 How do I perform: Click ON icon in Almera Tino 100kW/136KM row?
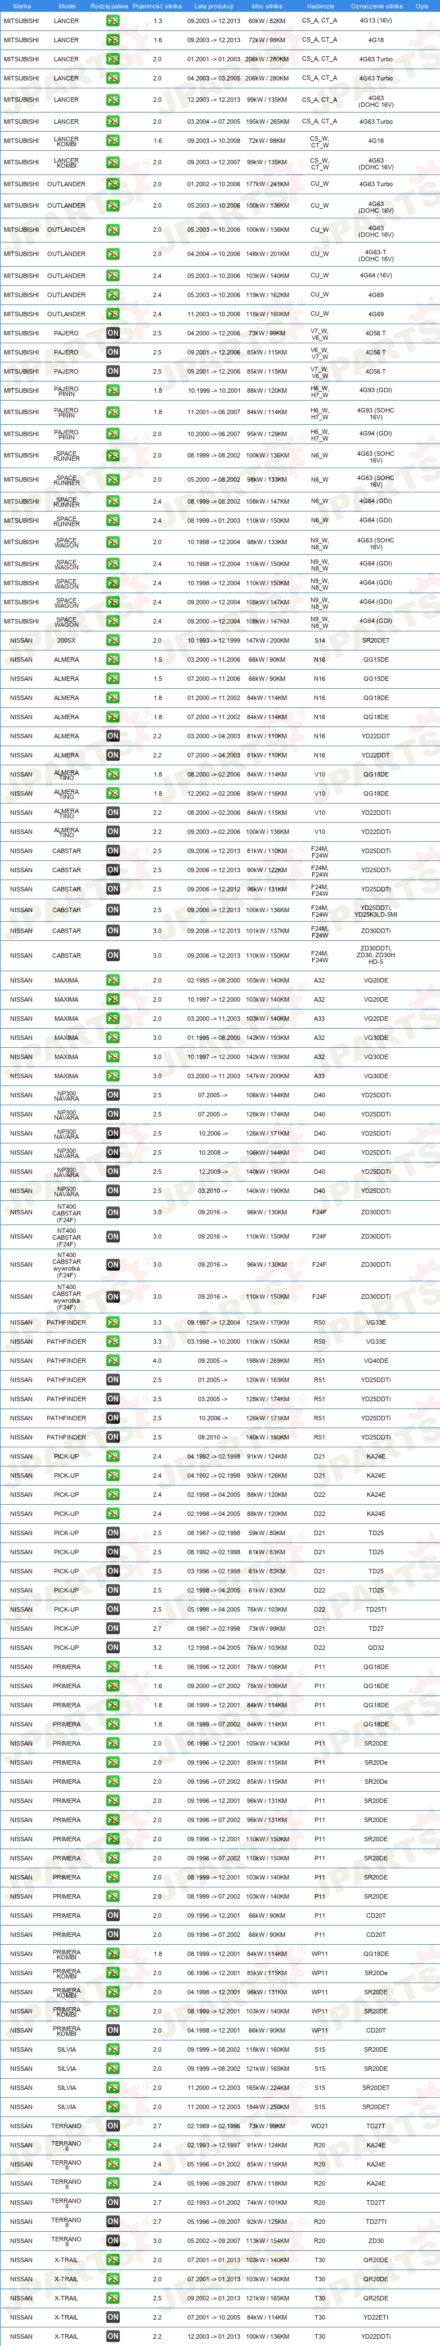pyautogui.click(x=113, y=832)
